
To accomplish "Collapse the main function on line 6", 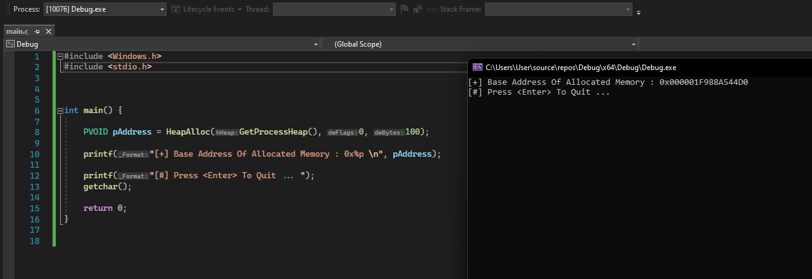I will 60,111.
